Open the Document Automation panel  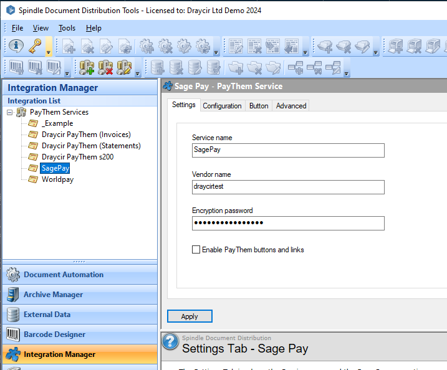(80, 275)
